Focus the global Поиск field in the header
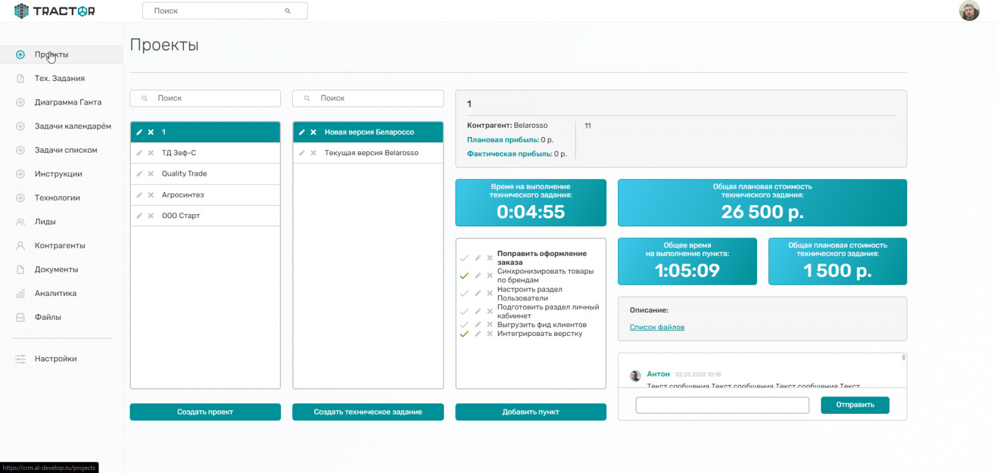The image size is (997, 473). 225,11
